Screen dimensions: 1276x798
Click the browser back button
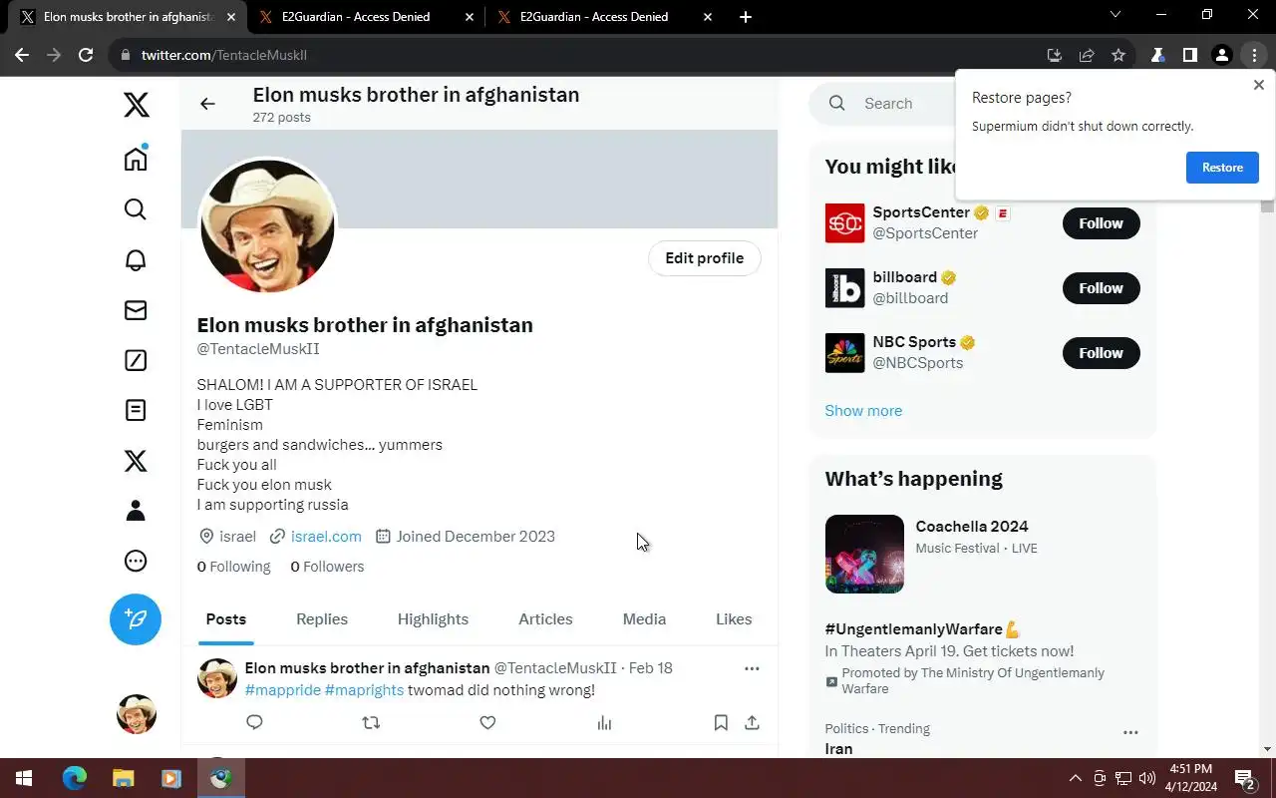(x=22, y=55)
